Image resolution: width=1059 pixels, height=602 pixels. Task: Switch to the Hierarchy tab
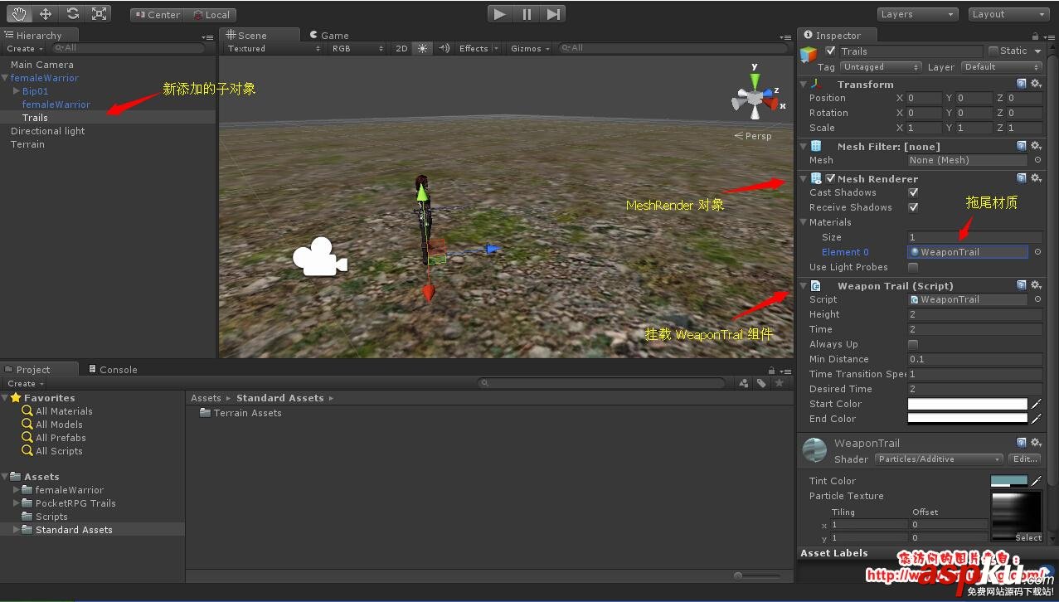point(38,35)
